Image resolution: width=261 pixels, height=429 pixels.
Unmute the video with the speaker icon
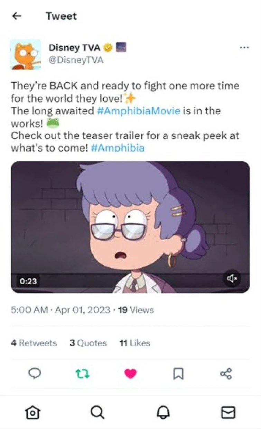(232, 278)
